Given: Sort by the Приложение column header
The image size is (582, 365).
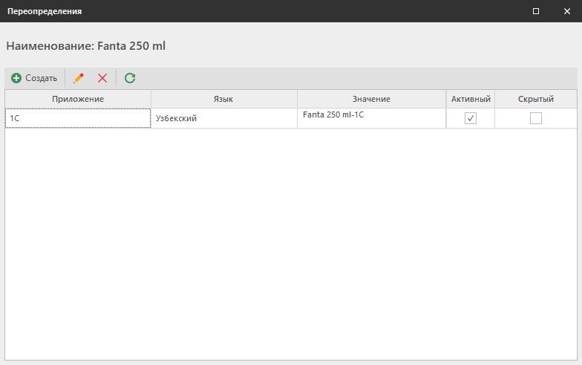Looking at the screenshot, I should (x=78, y=99).
